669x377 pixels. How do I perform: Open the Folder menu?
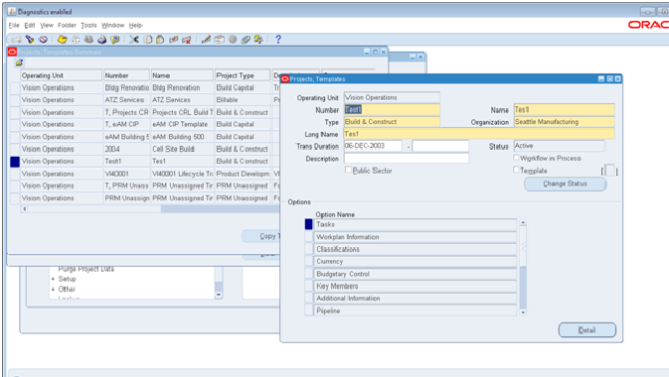pos(67,25)
